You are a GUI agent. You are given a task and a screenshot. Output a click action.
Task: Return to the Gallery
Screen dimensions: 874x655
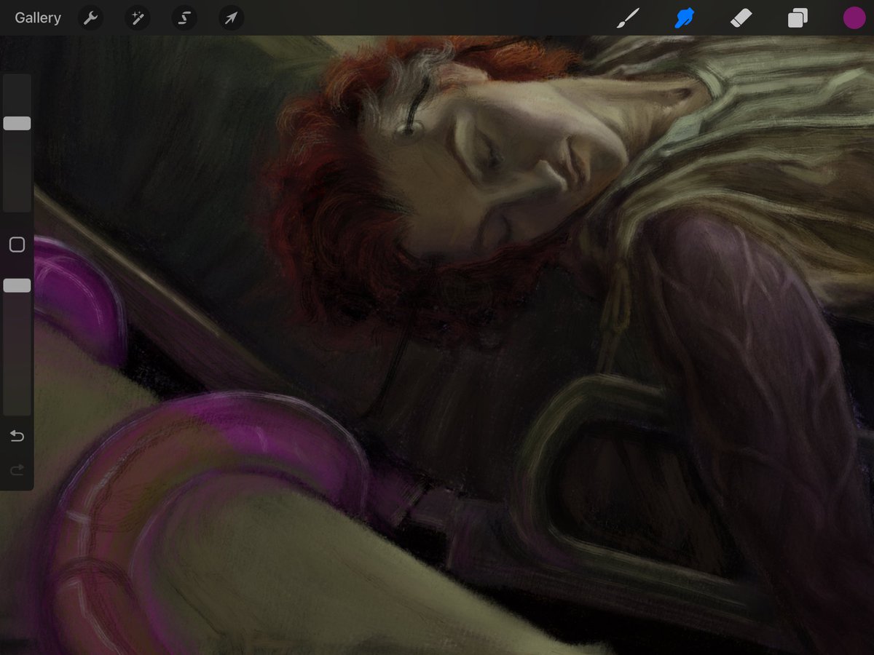click(38, 18)
